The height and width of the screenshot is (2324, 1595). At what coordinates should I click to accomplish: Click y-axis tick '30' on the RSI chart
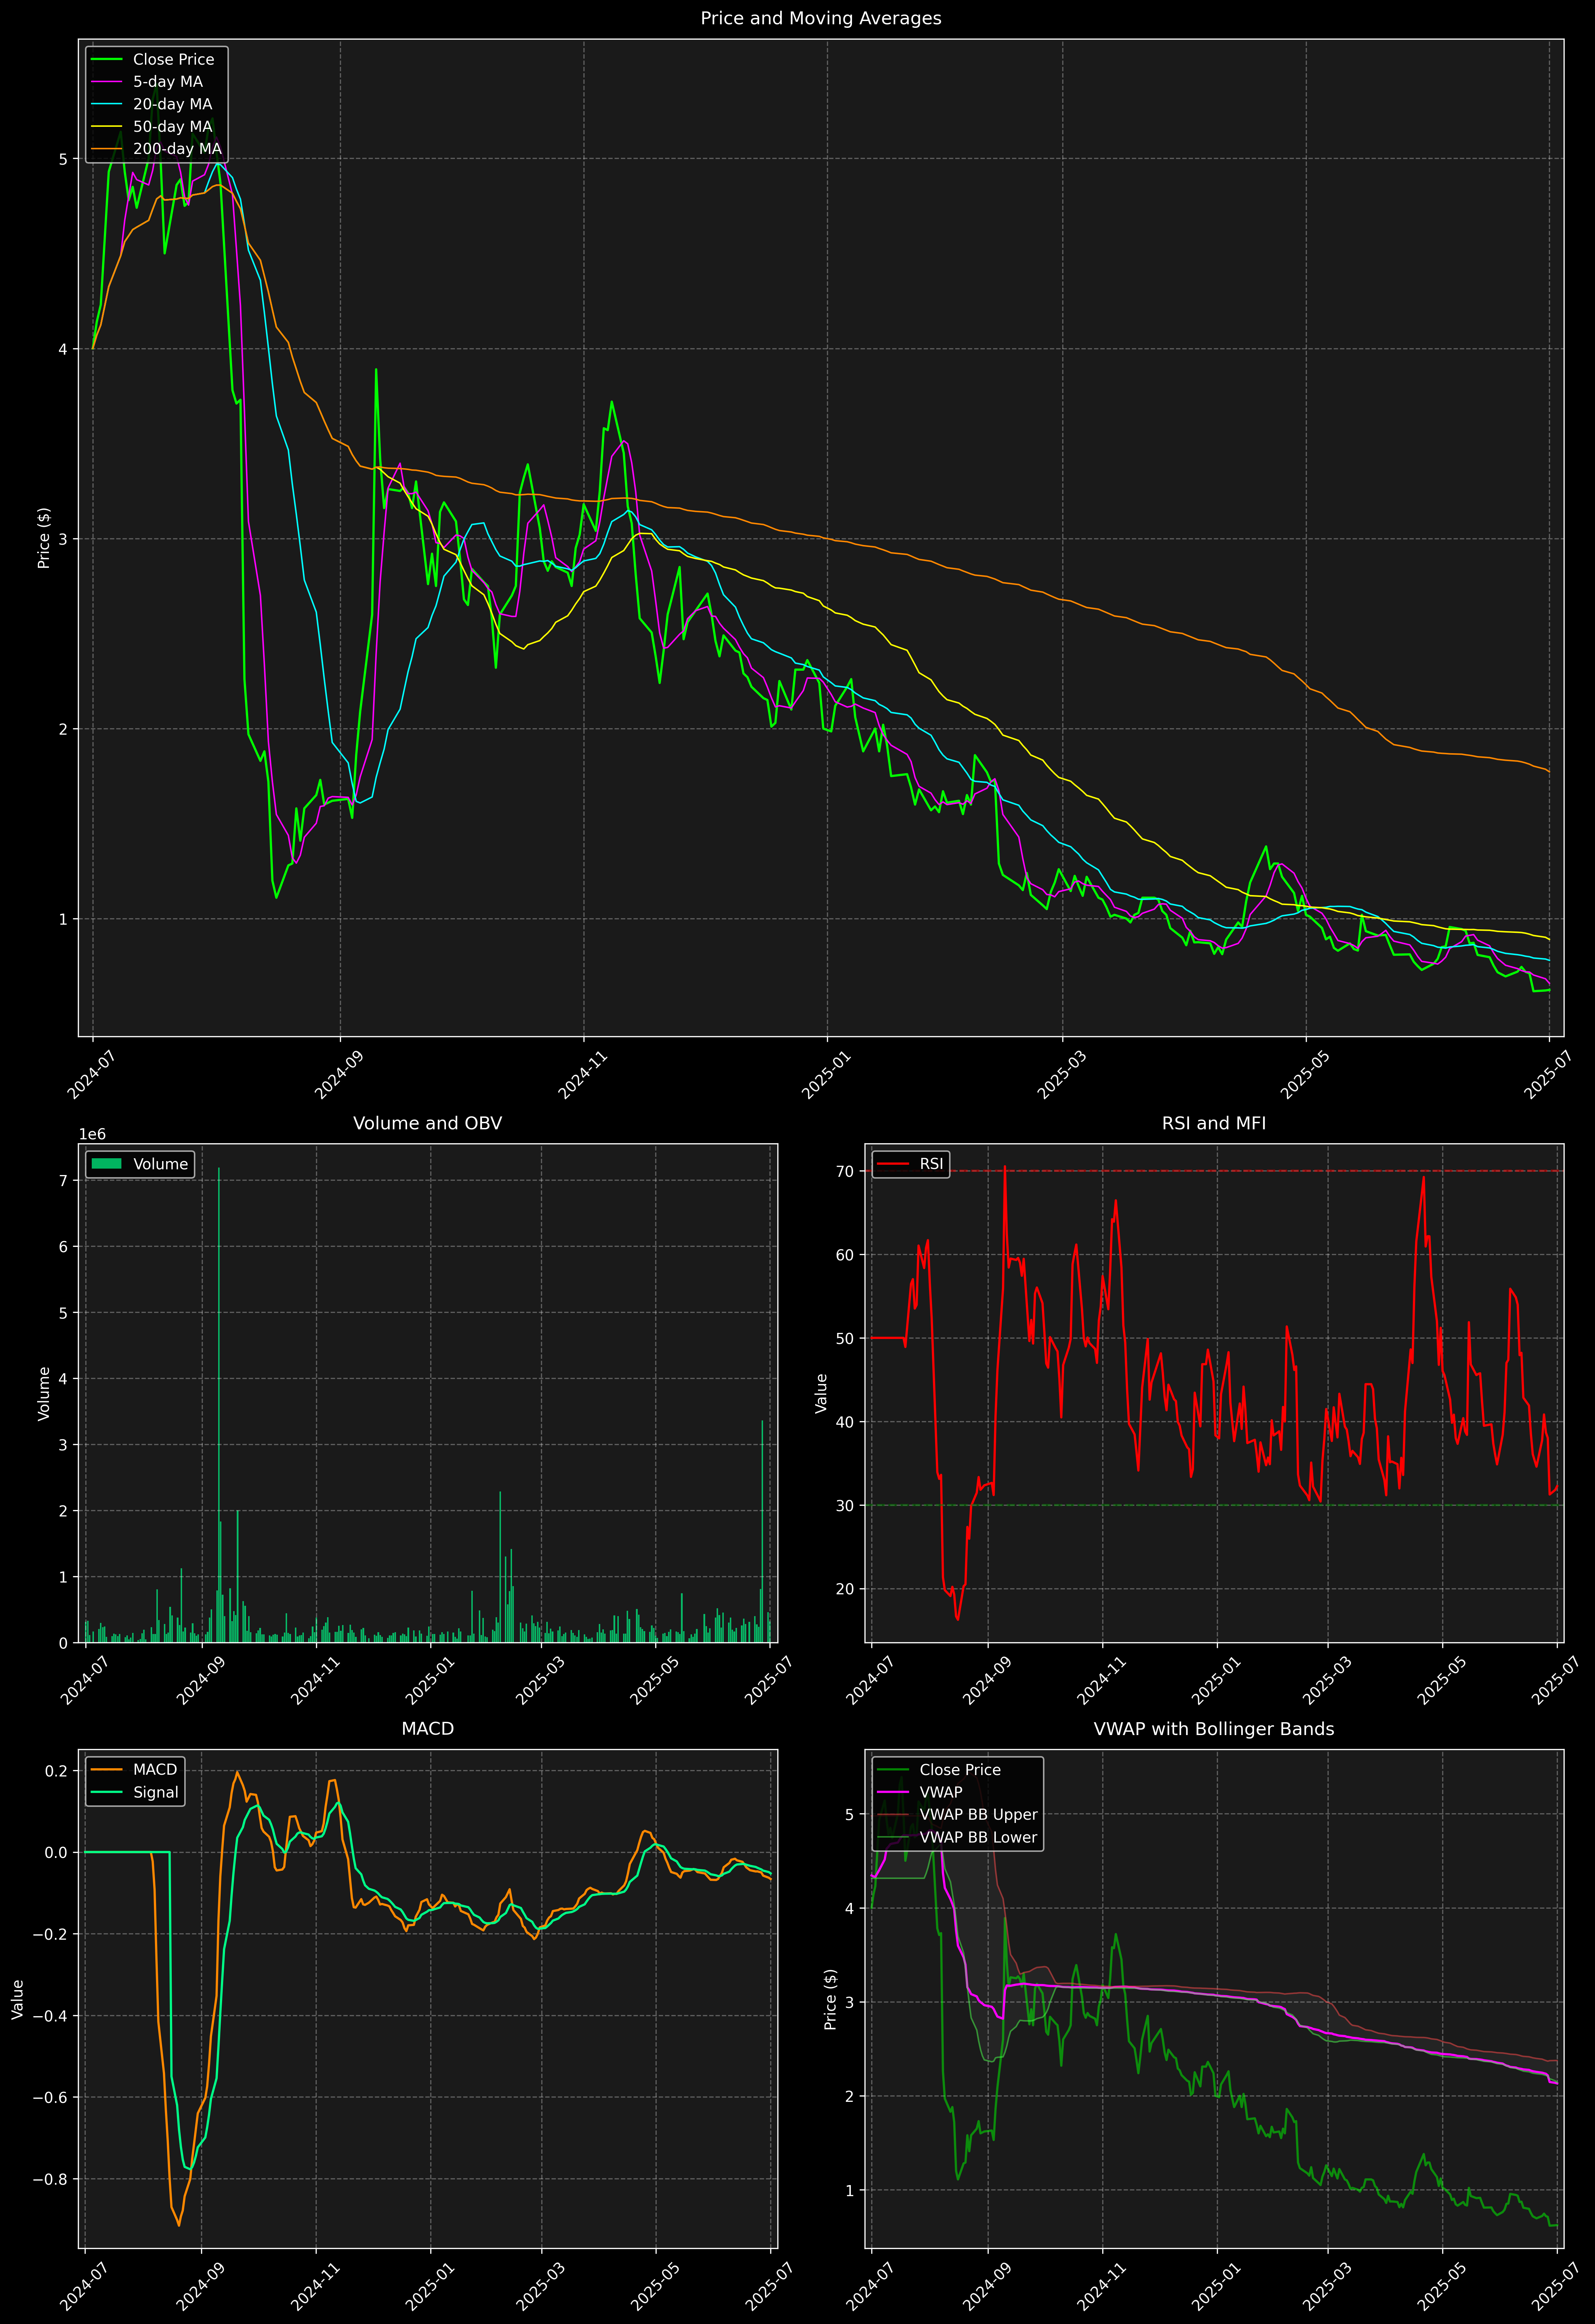[x=846, y=1505]
